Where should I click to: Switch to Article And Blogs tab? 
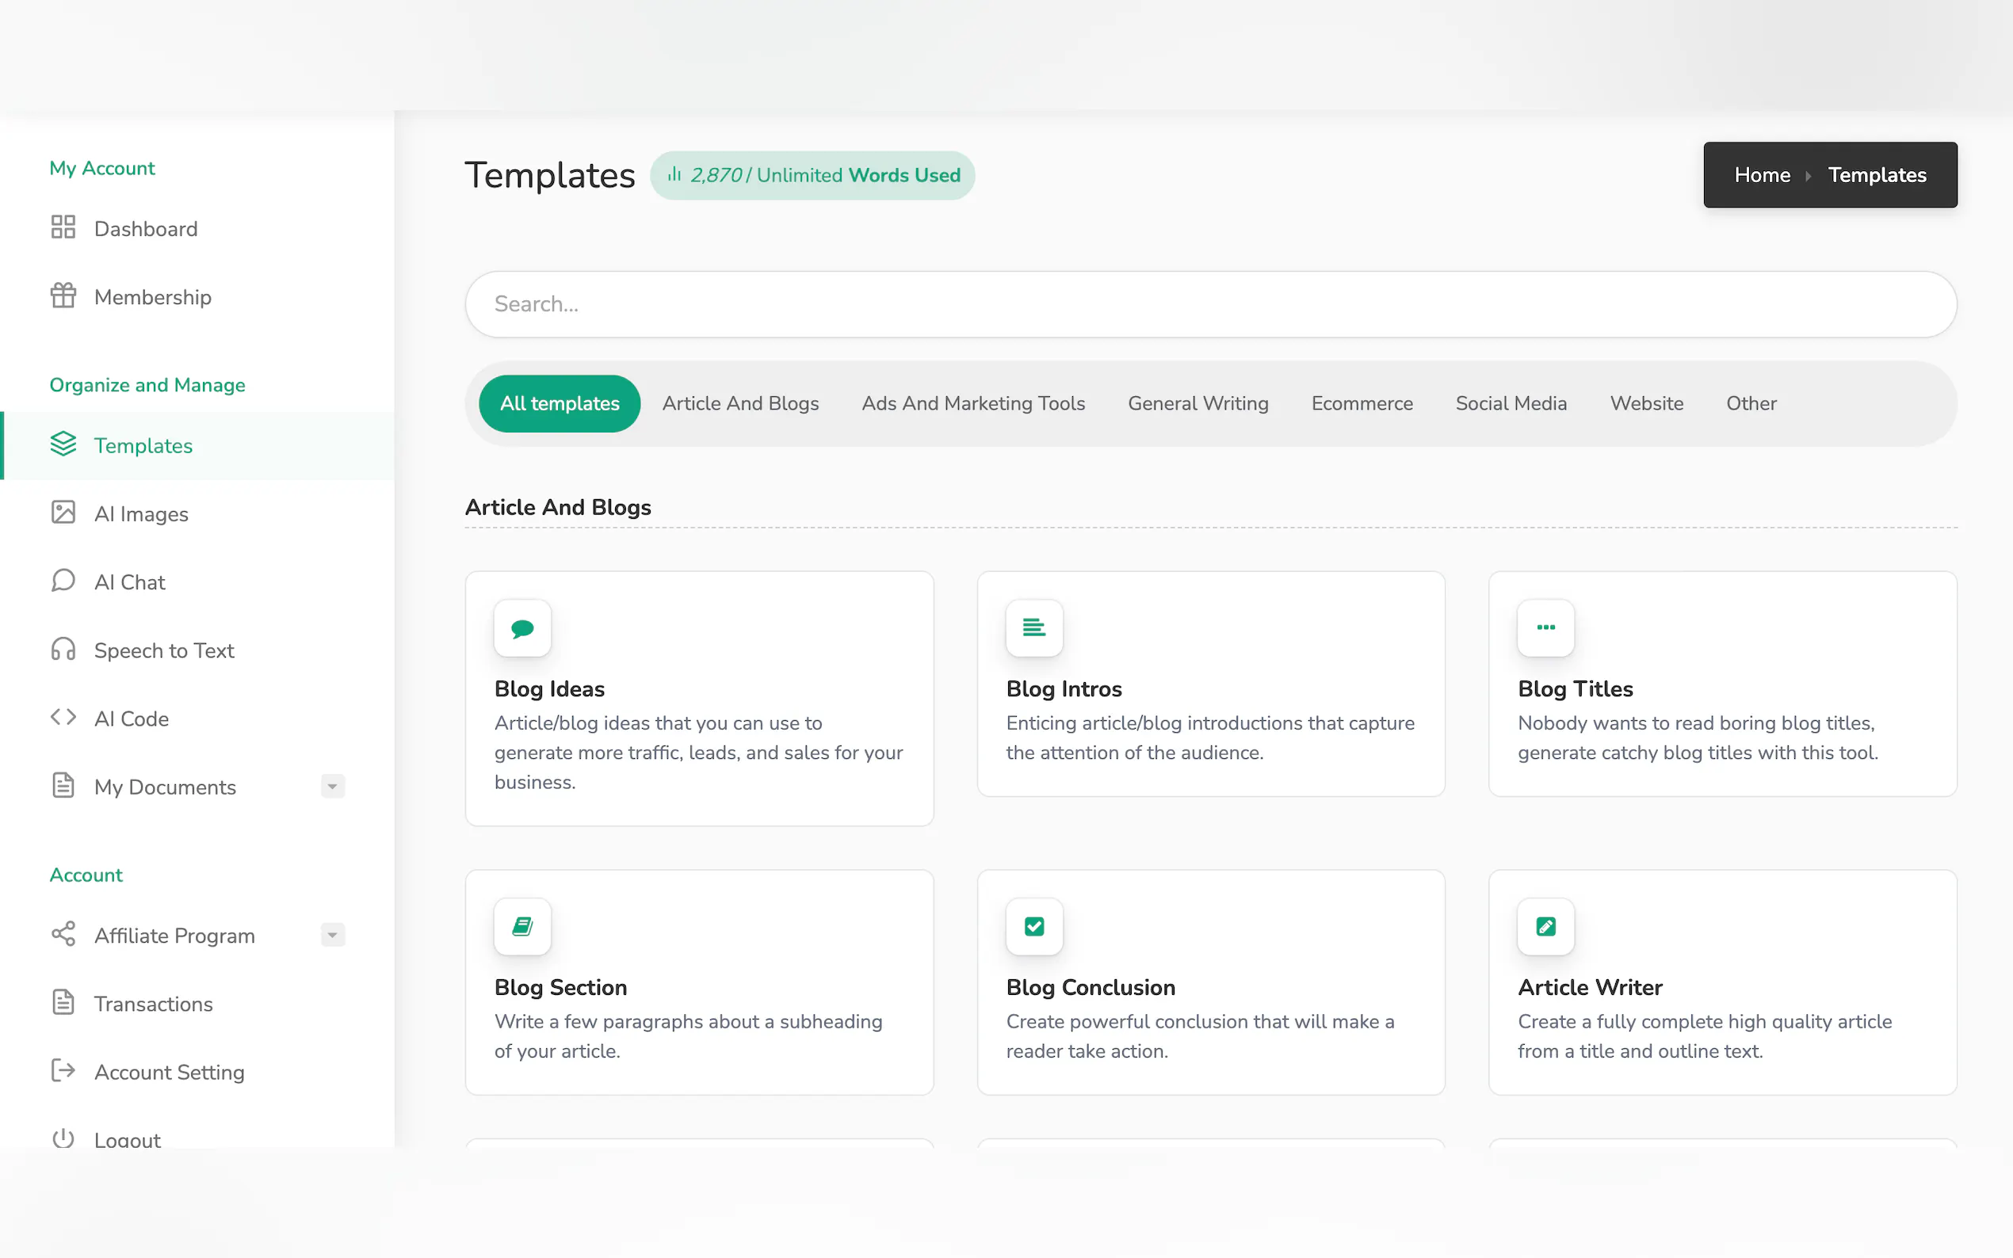point(739,403)
